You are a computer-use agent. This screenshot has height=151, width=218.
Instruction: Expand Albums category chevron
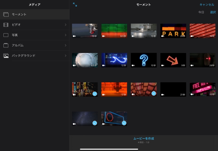tap(65, 45)
